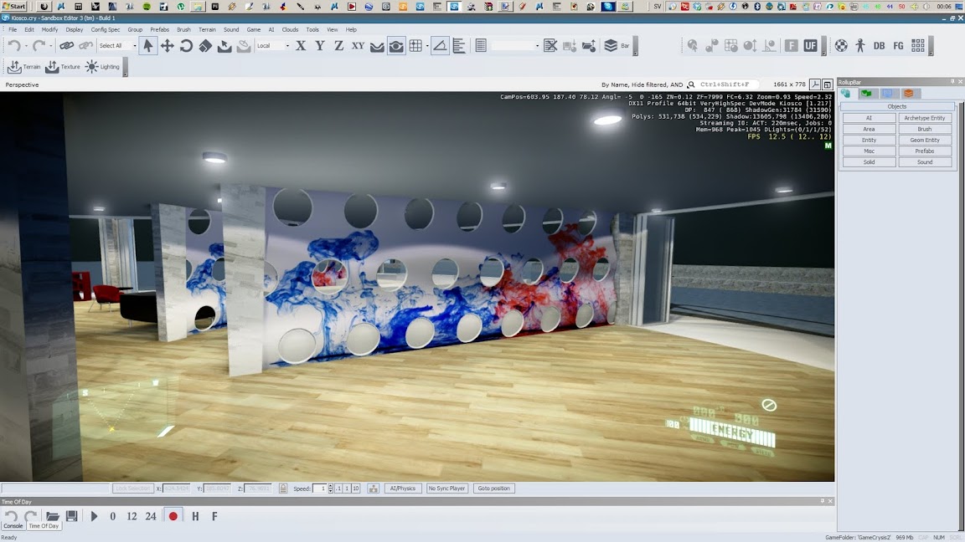965x542 pixels.
Task: Toggle Snap to Grid
Action: click(415, 45)
